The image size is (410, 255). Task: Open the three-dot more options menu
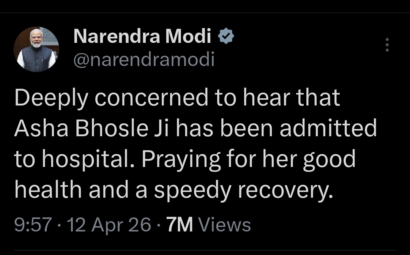387,45
